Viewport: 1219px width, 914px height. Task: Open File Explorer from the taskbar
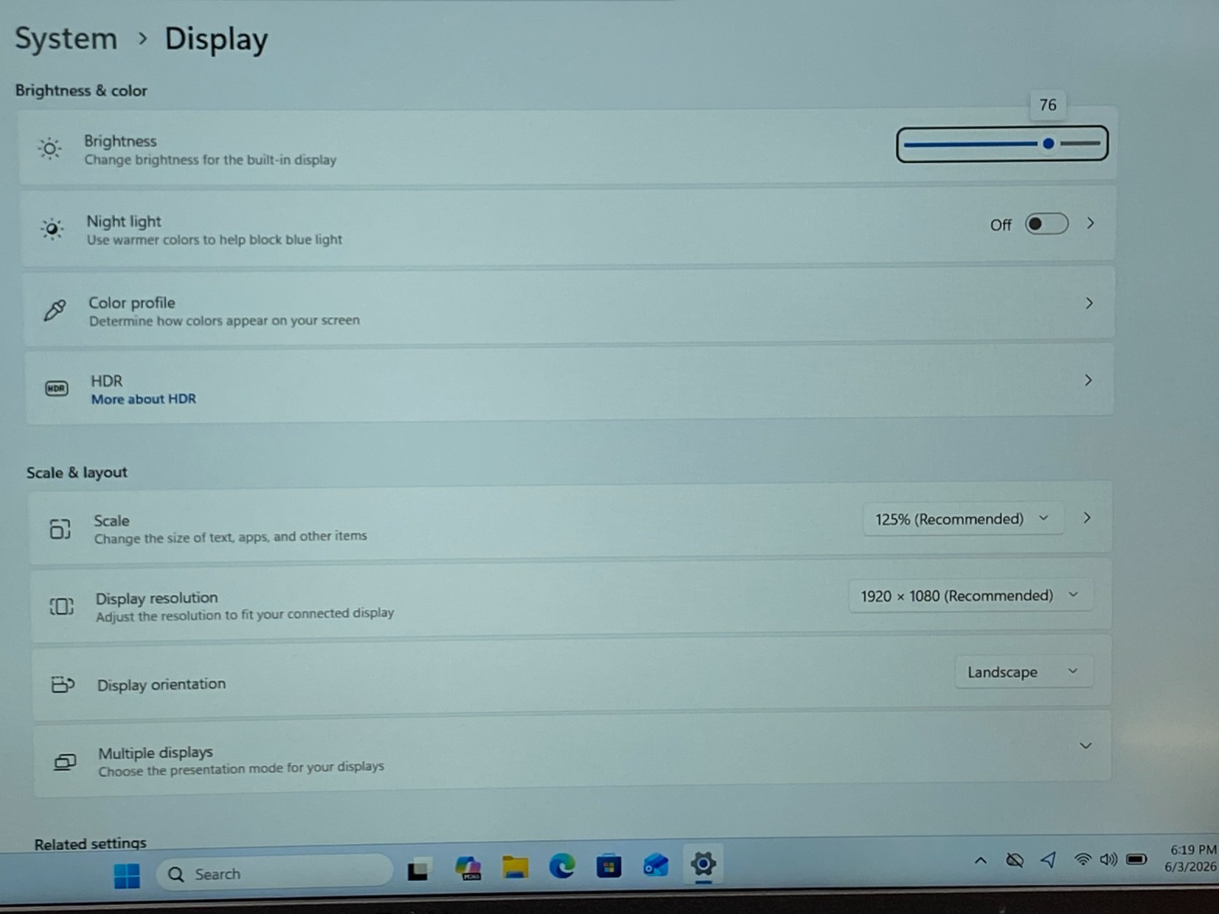pos(515,867)
